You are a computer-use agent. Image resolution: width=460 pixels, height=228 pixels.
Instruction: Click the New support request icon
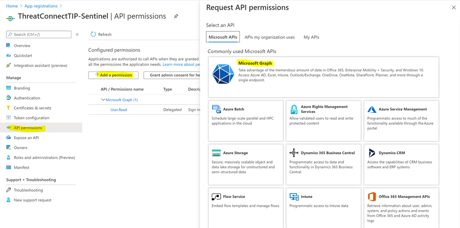tap(8, 200)
